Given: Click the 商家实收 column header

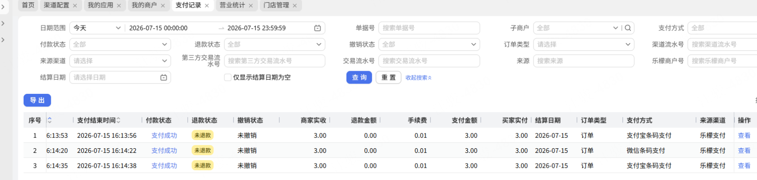Looking at the screenshot, I should (313, 120).
